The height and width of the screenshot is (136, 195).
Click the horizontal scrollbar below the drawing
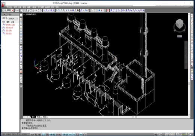(x=160, y=117)
